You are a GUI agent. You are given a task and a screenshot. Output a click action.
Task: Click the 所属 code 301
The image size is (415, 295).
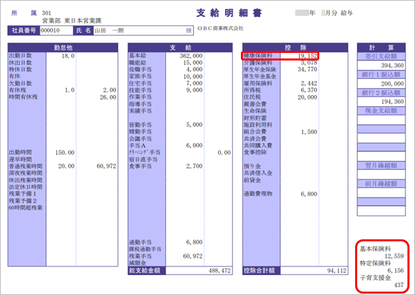(47, 13)
